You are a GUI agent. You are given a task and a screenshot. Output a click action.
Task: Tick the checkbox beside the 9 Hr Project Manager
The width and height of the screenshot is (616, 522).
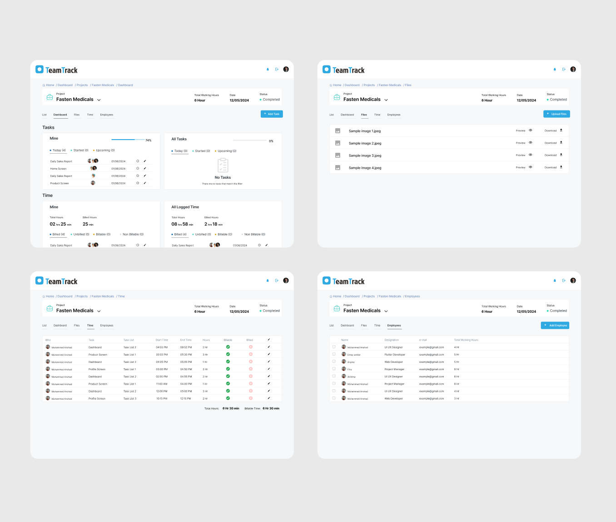(x=334, y=369)
